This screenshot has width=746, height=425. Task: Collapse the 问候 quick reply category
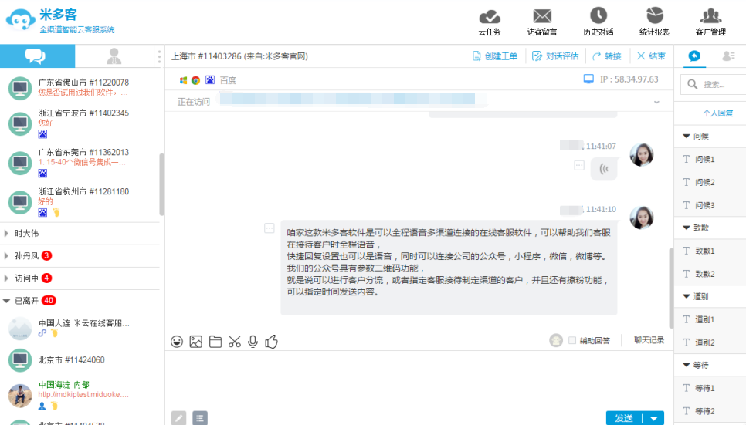click(x=687, y=136)
